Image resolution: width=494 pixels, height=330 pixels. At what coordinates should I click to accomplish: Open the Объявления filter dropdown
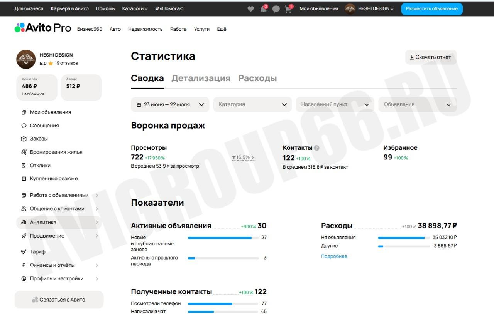(418, 104)
